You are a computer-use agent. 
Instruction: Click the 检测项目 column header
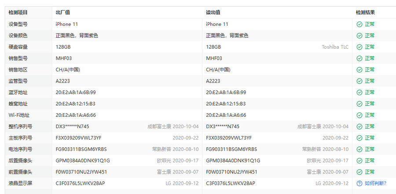(x=18, y=12)
